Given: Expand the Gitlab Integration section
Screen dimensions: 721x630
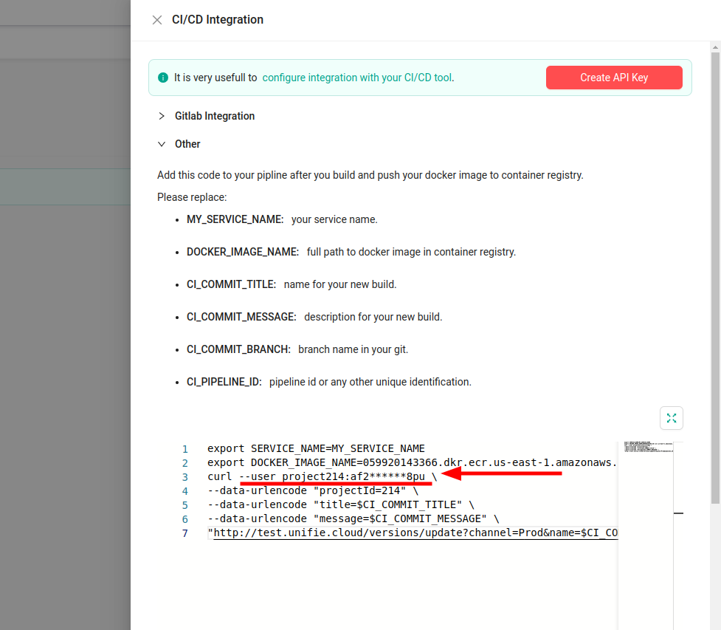Looking at the screenshot, I should pos(214,116).
